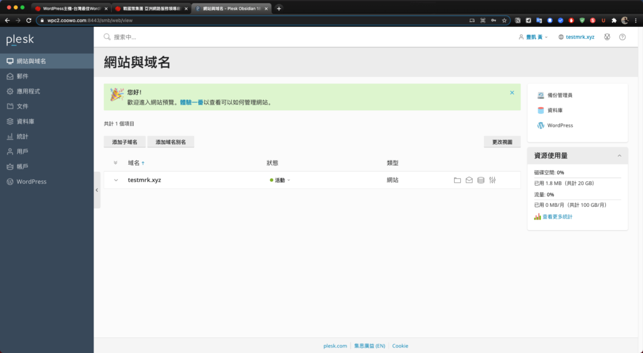Open hosting settings sliders icon for testmrk.xyz
This screenshot has width=643, height=353.
492,180
